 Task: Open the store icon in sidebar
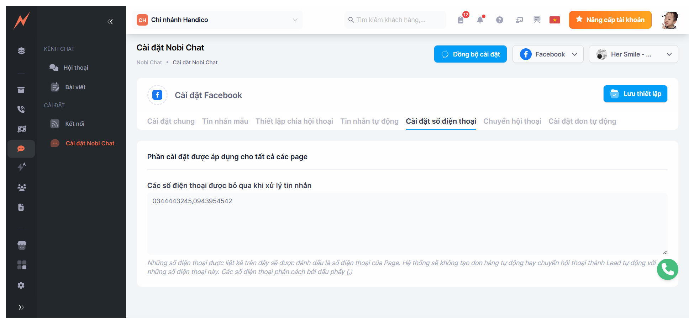[x=22, y=245]
